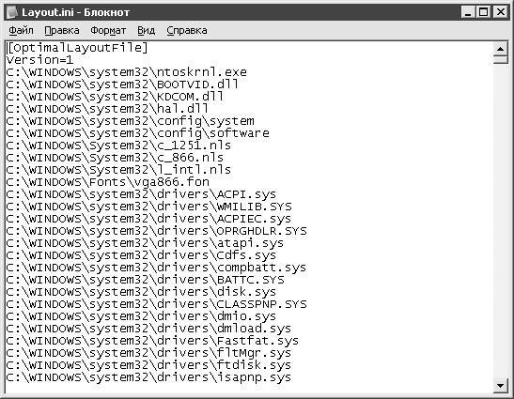Click the vga866.fon font path line
Screen dimensions: 514x399
pos(107,182)
